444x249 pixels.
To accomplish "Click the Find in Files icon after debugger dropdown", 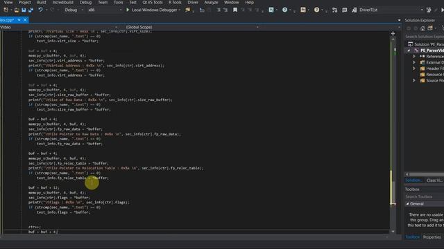I will point(187,10).
